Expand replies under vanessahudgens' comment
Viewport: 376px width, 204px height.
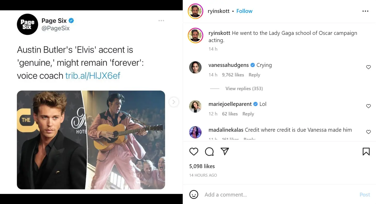244,88
